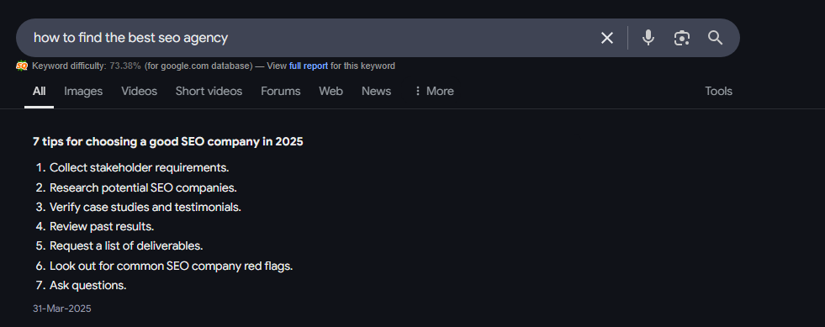Click the '7 tips for choosing a good SEO company' heading
Viewport: 825px width, 327px height.
(168, 141)
